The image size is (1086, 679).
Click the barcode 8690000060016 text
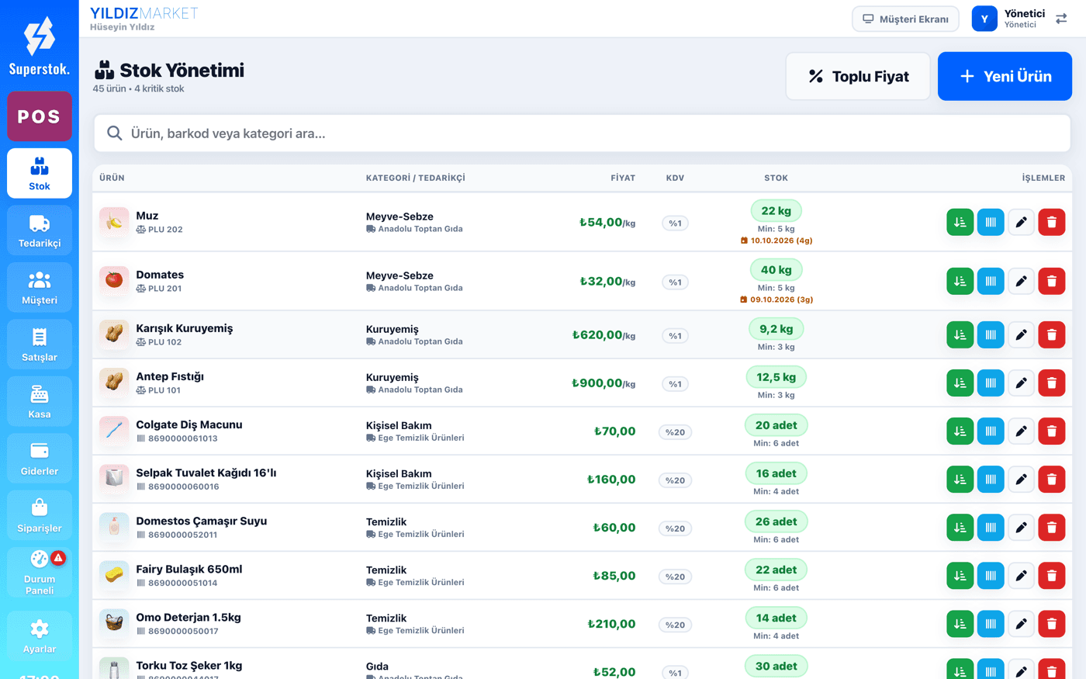click(x=184, y=487)
